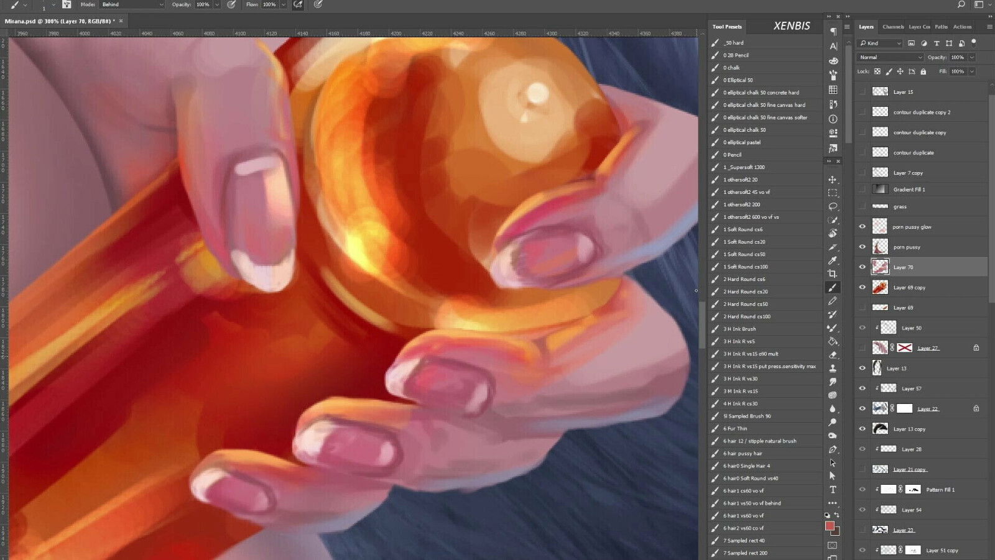This screenshot has height=560, width=995.
Task: Open the brush Mode dropdown set to Behind
Action: (x=132, y=4)
